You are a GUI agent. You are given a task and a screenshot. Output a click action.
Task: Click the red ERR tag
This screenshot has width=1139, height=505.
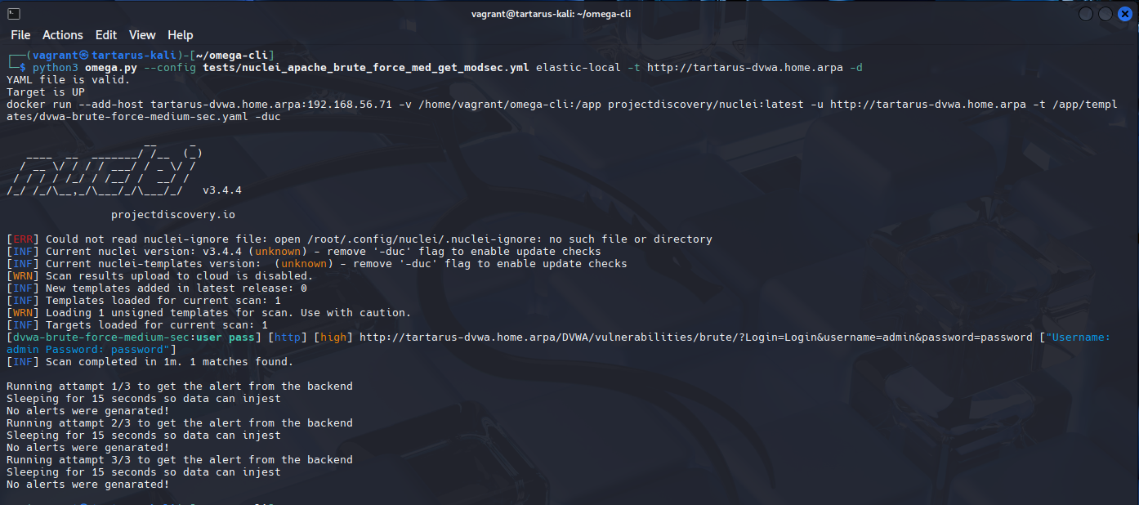click(x=23, y=239)
